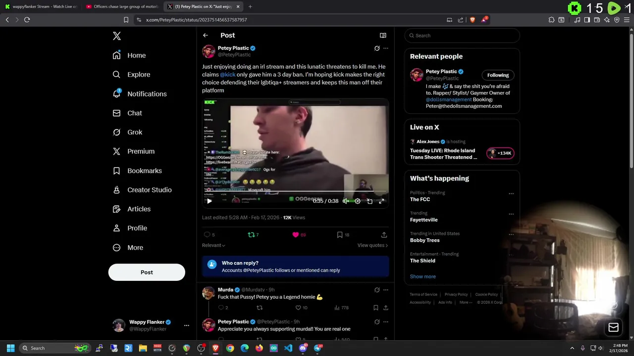
Task: Share the main post
Action: 384,235
